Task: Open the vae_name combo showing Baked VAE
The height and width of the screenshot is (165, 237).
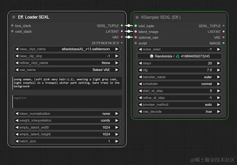Action: (x=67, y=70)
